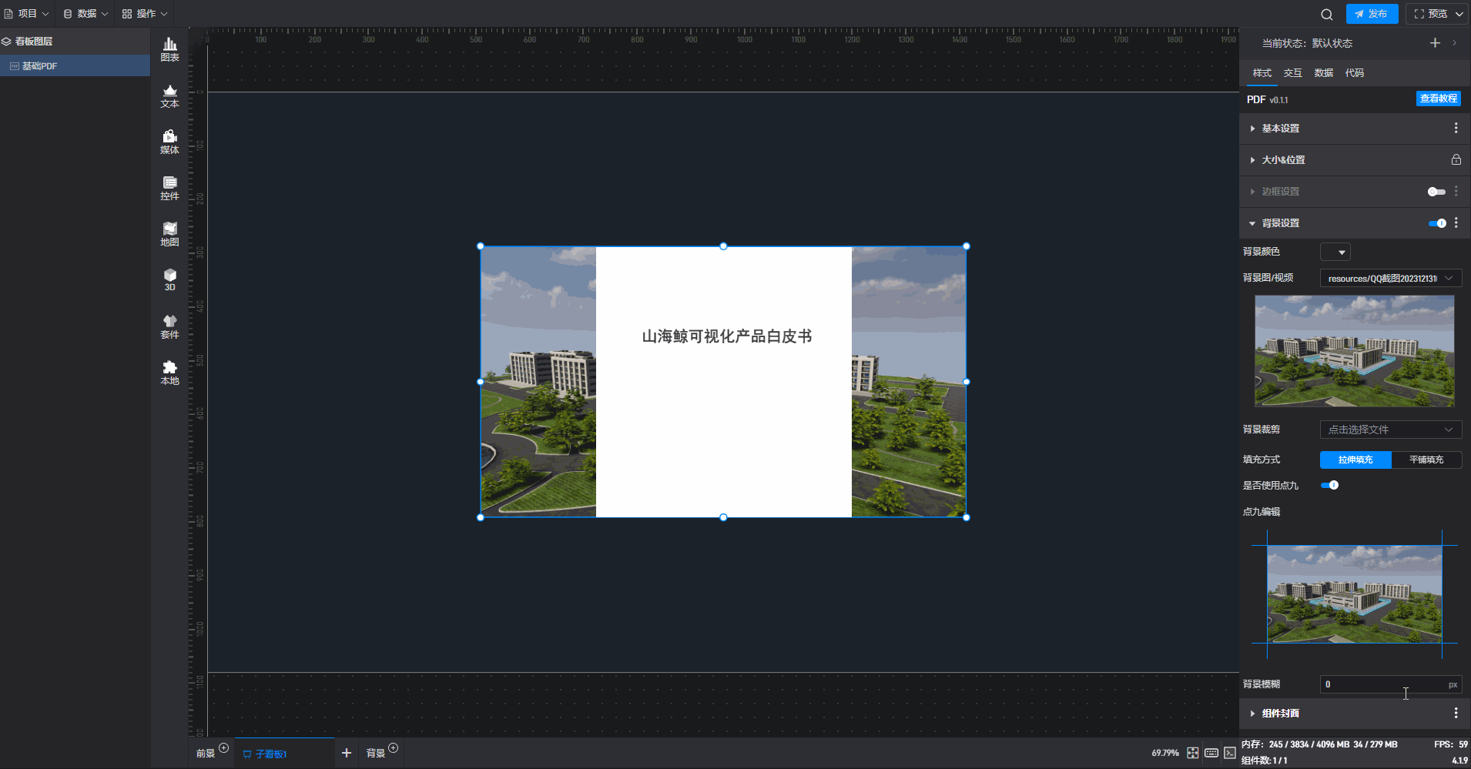The height and width of the screenshot is (769, 1471).
Task: Disable the 背景设置 toggle switch
Action: (1436, 223)
